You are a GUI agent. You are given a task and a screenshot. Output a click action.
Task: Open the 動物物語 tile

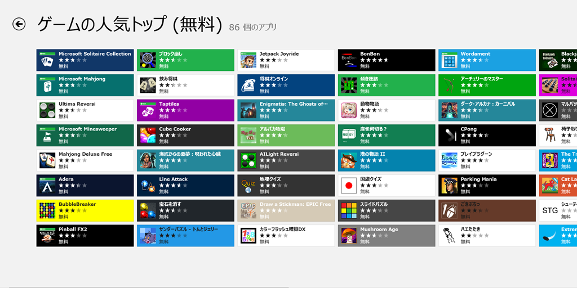tap(387, 110)
